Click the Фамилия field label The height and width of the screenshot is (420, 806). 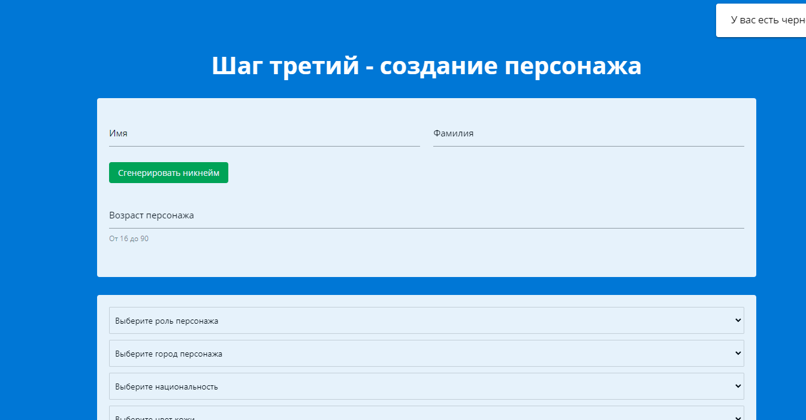pyautogui.click(x=453, y=133)
